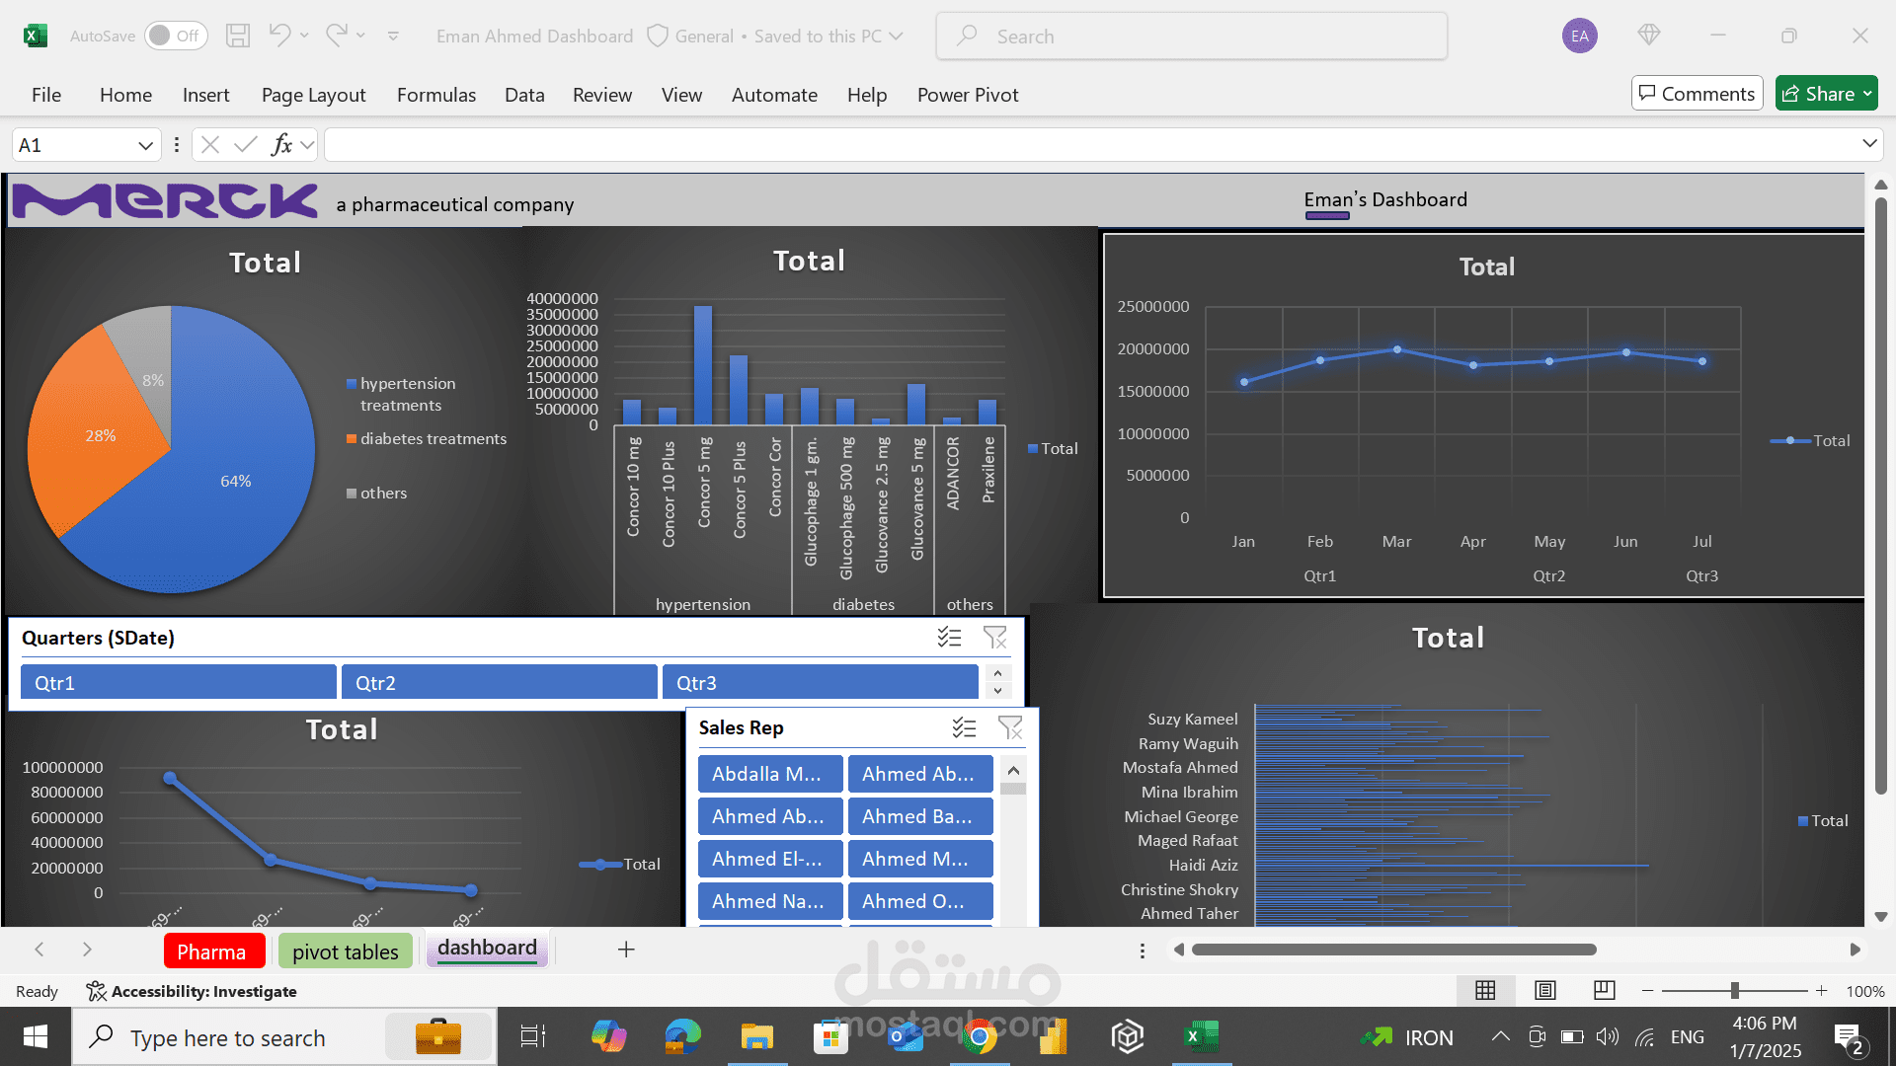
Task: Go to next sheet arrow
Action: [87, 950]
